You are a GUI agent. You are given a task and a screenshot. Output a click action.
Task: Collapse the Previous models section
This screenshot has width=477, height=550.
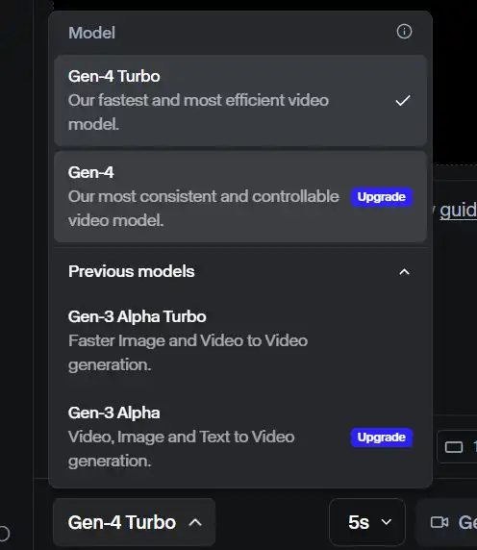pos(240,271)
